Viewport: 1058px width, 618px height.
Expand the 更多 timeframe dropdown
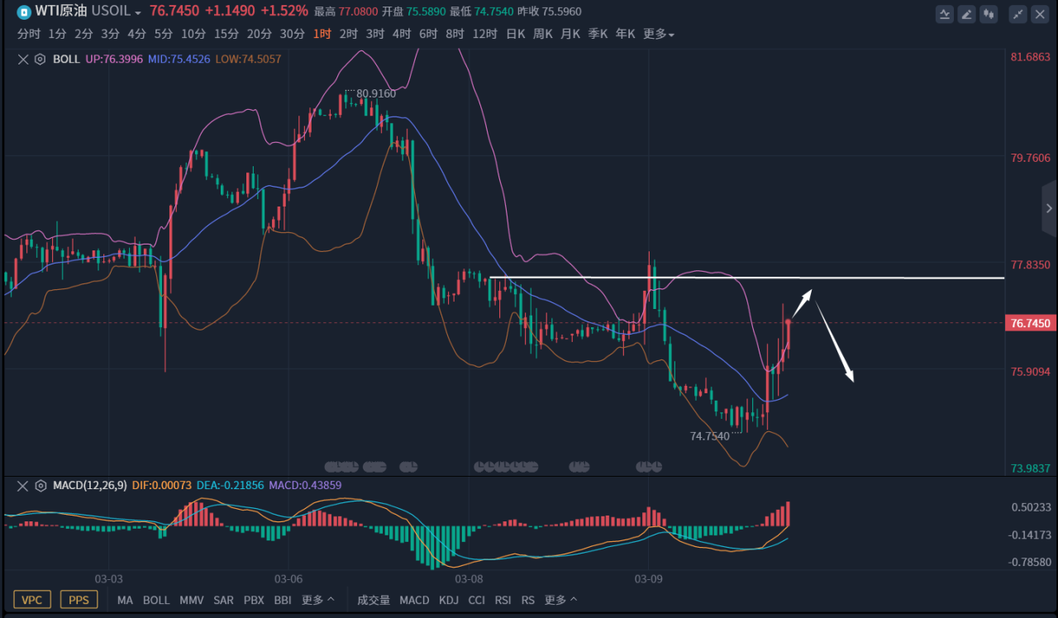659,34
